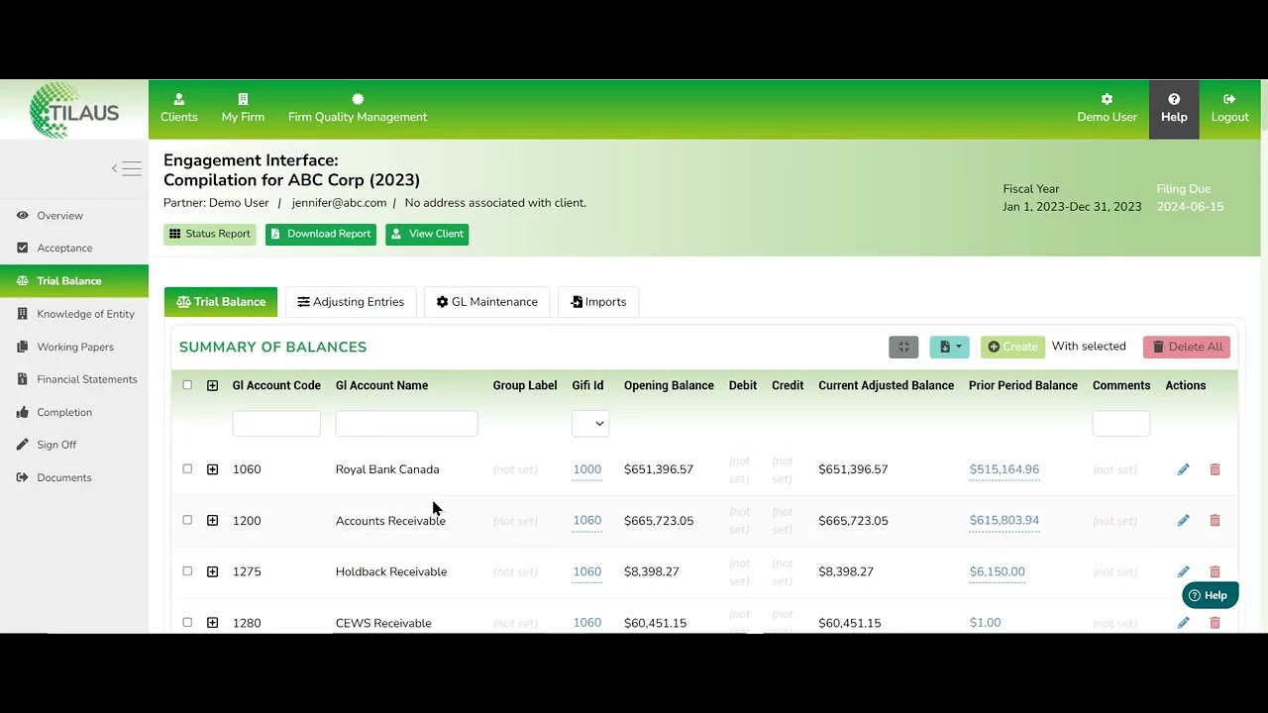Switch to the Adjusting Entries tab
The image size is (1268, 713).
point(351,302)
